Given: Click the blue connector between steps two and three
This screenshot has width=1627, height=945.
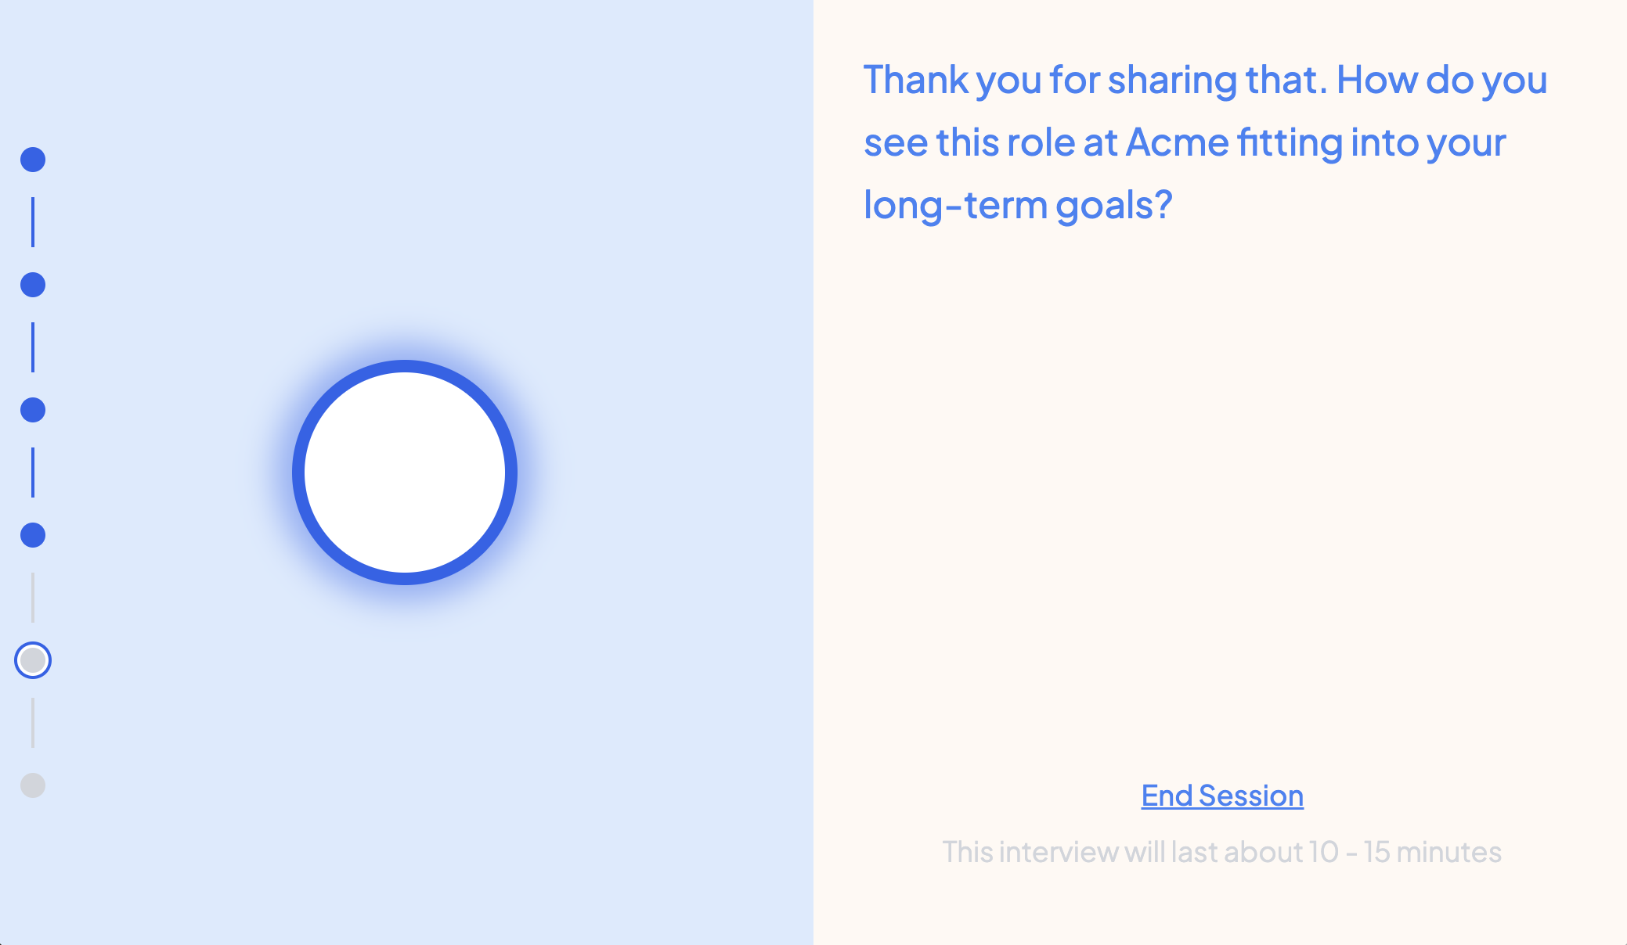Looking at the screenshot, I should [x=33, y=347].
